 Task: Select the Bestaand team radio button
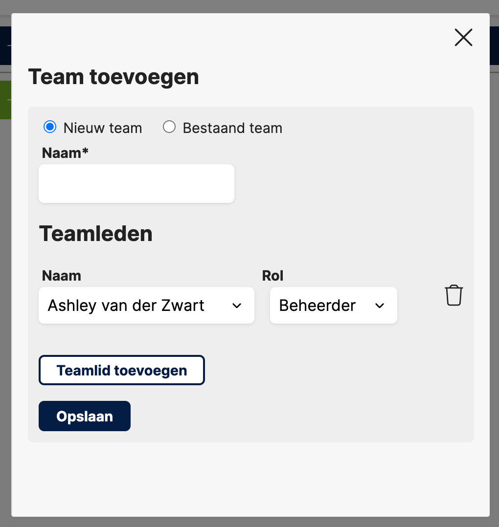pyautogui.click(x=169, y=127)
